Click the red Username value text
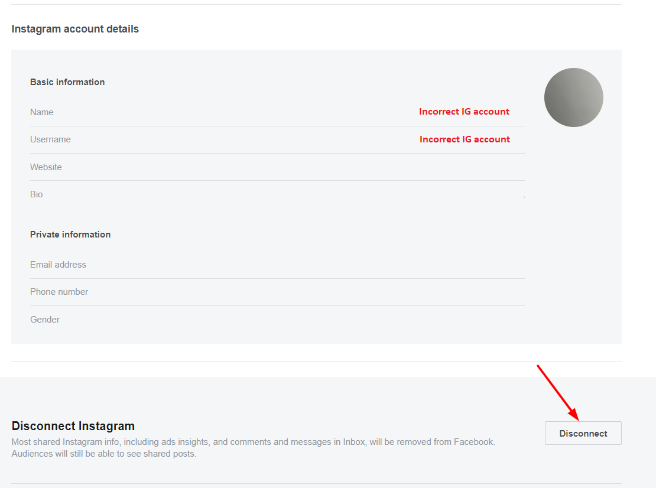Screen dimensions: 656x488 tap(465, 139)
